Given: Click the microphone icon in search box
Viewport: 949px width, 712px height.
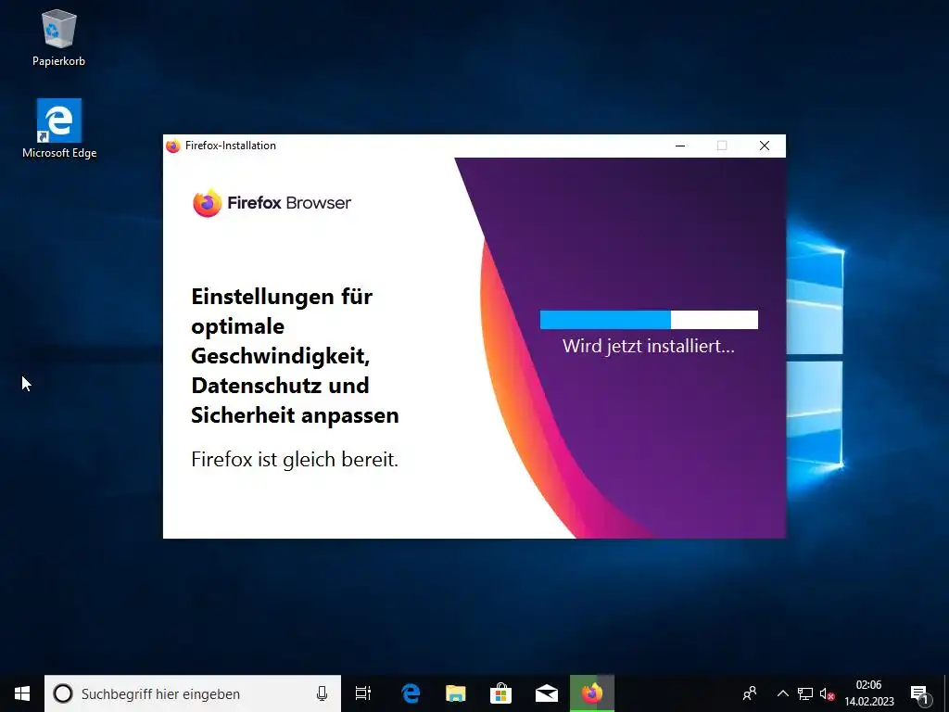Looking at the screenshot, I should [322, 693].
